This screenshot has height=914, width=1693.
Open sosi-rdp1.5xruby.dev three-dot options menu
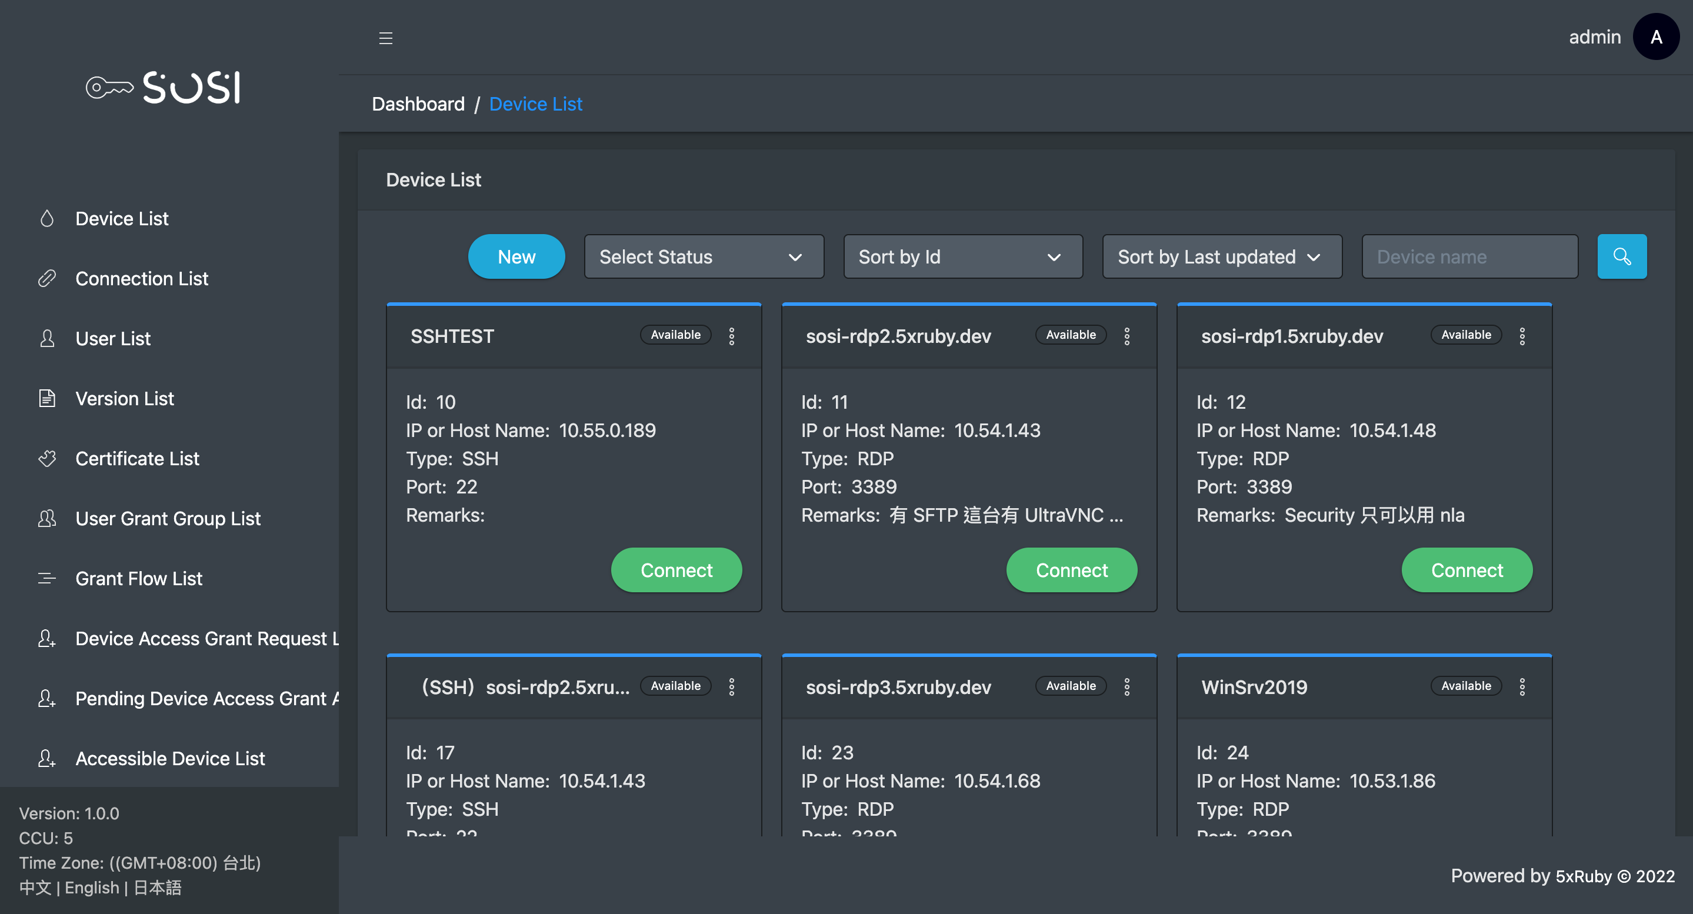1522,336
